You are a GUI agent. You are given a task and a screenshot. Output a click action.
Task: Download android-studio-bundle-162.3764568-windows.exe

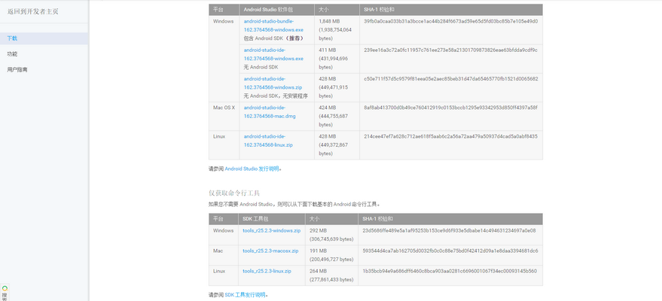273,26
